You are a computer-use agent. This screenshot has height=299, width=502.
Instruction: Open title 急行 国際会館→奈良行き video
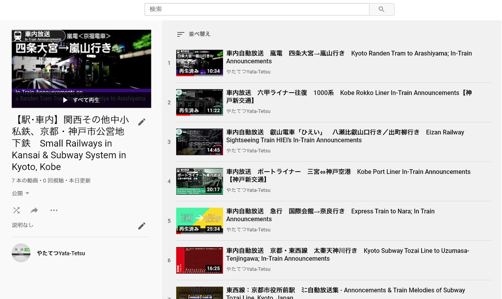pos(330,215)
